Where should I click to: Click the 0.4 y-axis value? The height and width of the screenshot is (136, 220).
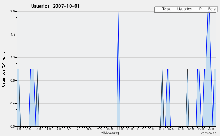click(12, 103)
